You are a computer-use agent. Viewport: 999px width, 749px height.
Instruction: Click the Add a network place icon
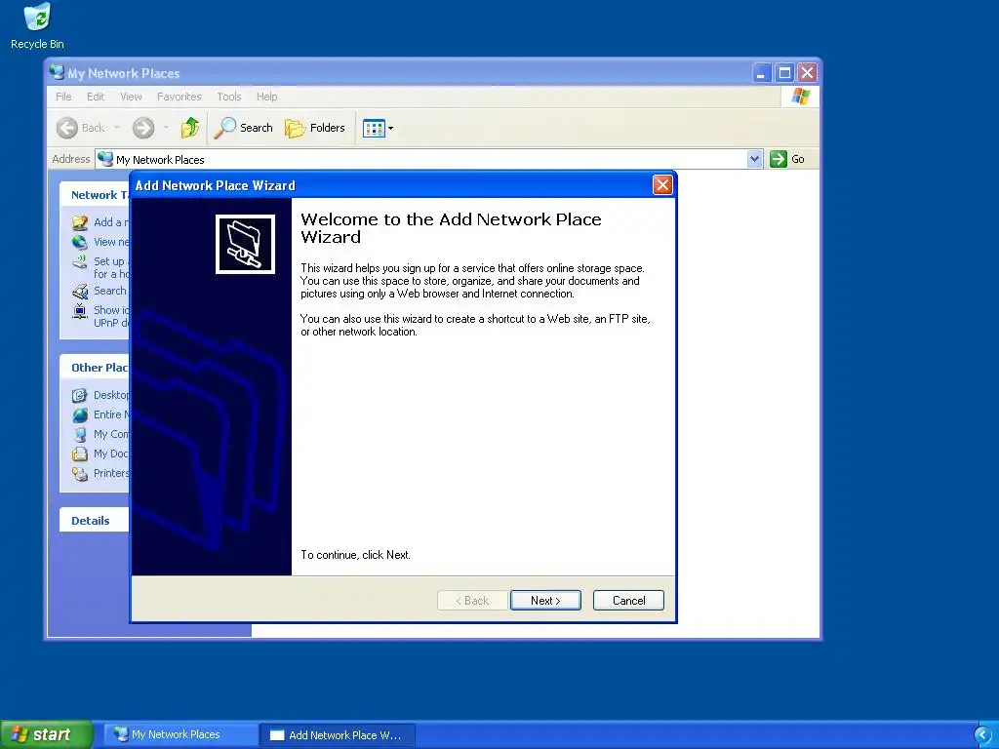coord(80,222)
